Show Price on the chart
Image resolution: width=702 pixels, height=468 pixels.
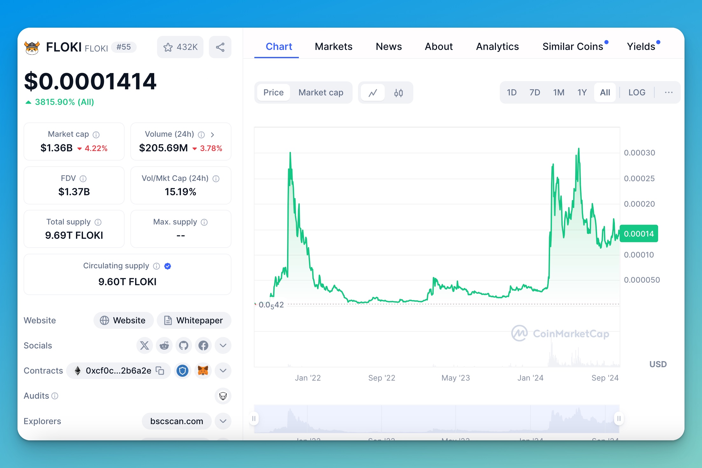273,93
